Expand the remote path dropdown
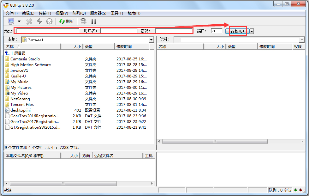The image size is (309, 196). (302, 40)
